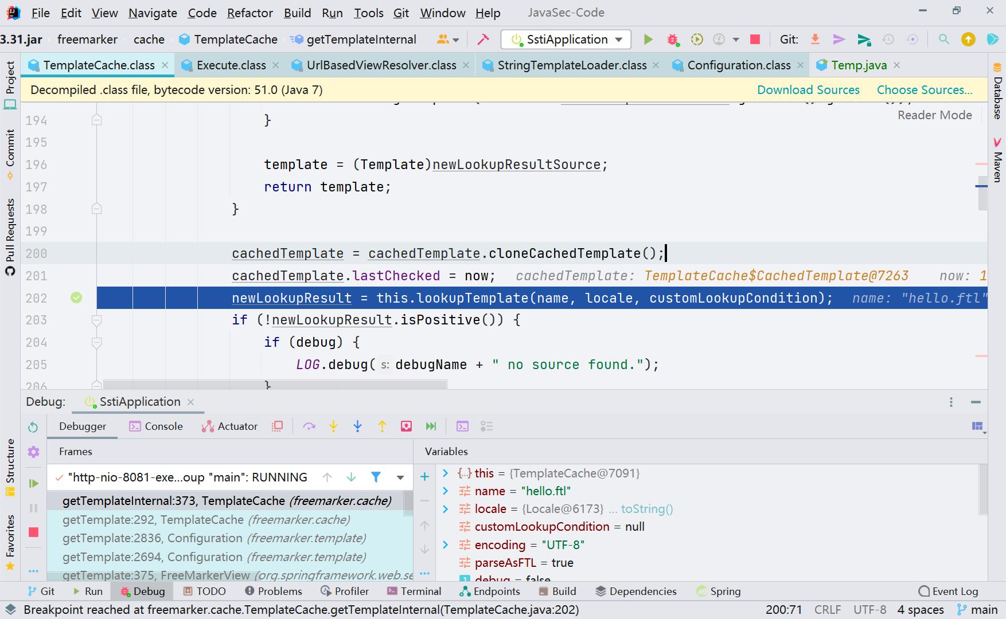Click the Step Over icon in the debugger
The image size is (1006, 619).
(x=310, y=426)
